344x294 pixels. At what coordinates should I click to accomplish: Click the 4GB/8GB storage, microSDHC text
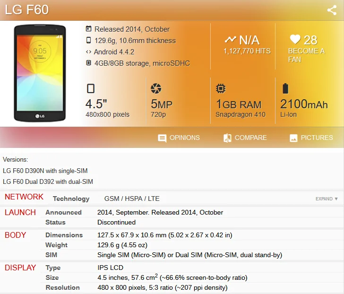coord(142,63)
